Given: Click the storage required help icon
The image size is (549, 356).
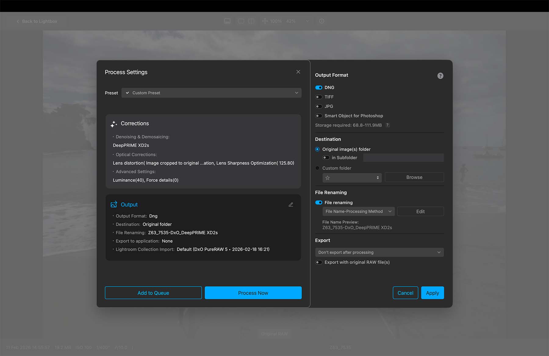Looking at the screenshot, I should 388,125.
